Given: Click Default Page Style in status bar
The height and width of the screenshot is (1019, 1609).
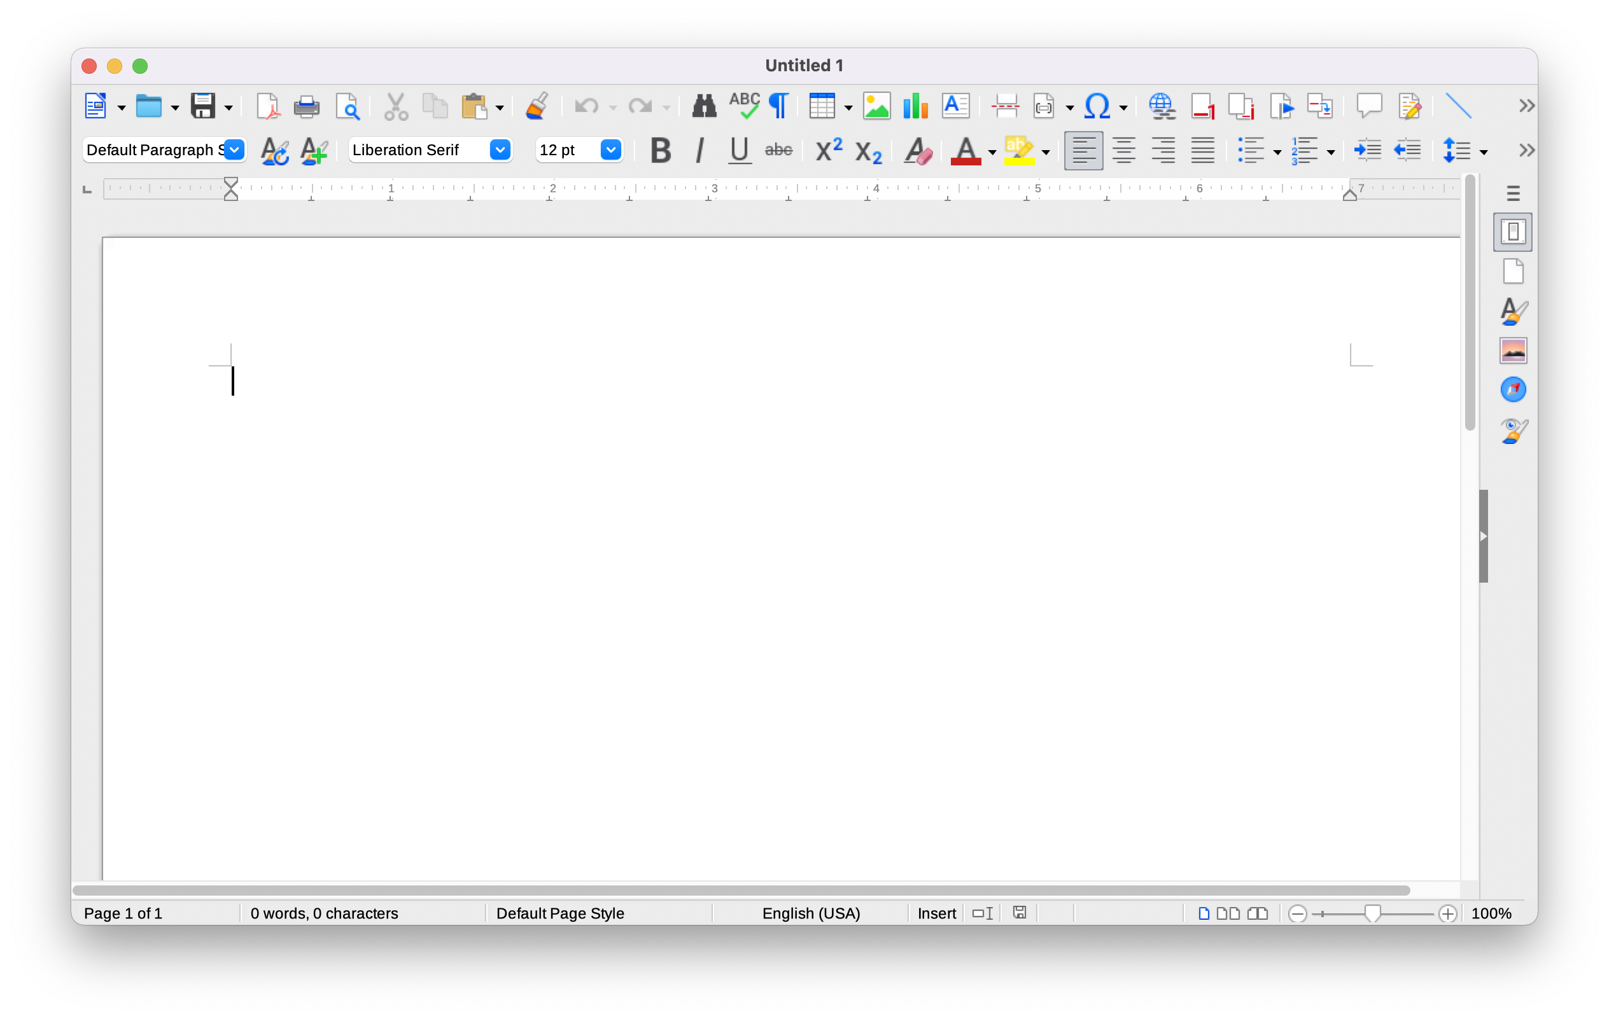Looking at the screenshot, I should click(x=560, y=913).
